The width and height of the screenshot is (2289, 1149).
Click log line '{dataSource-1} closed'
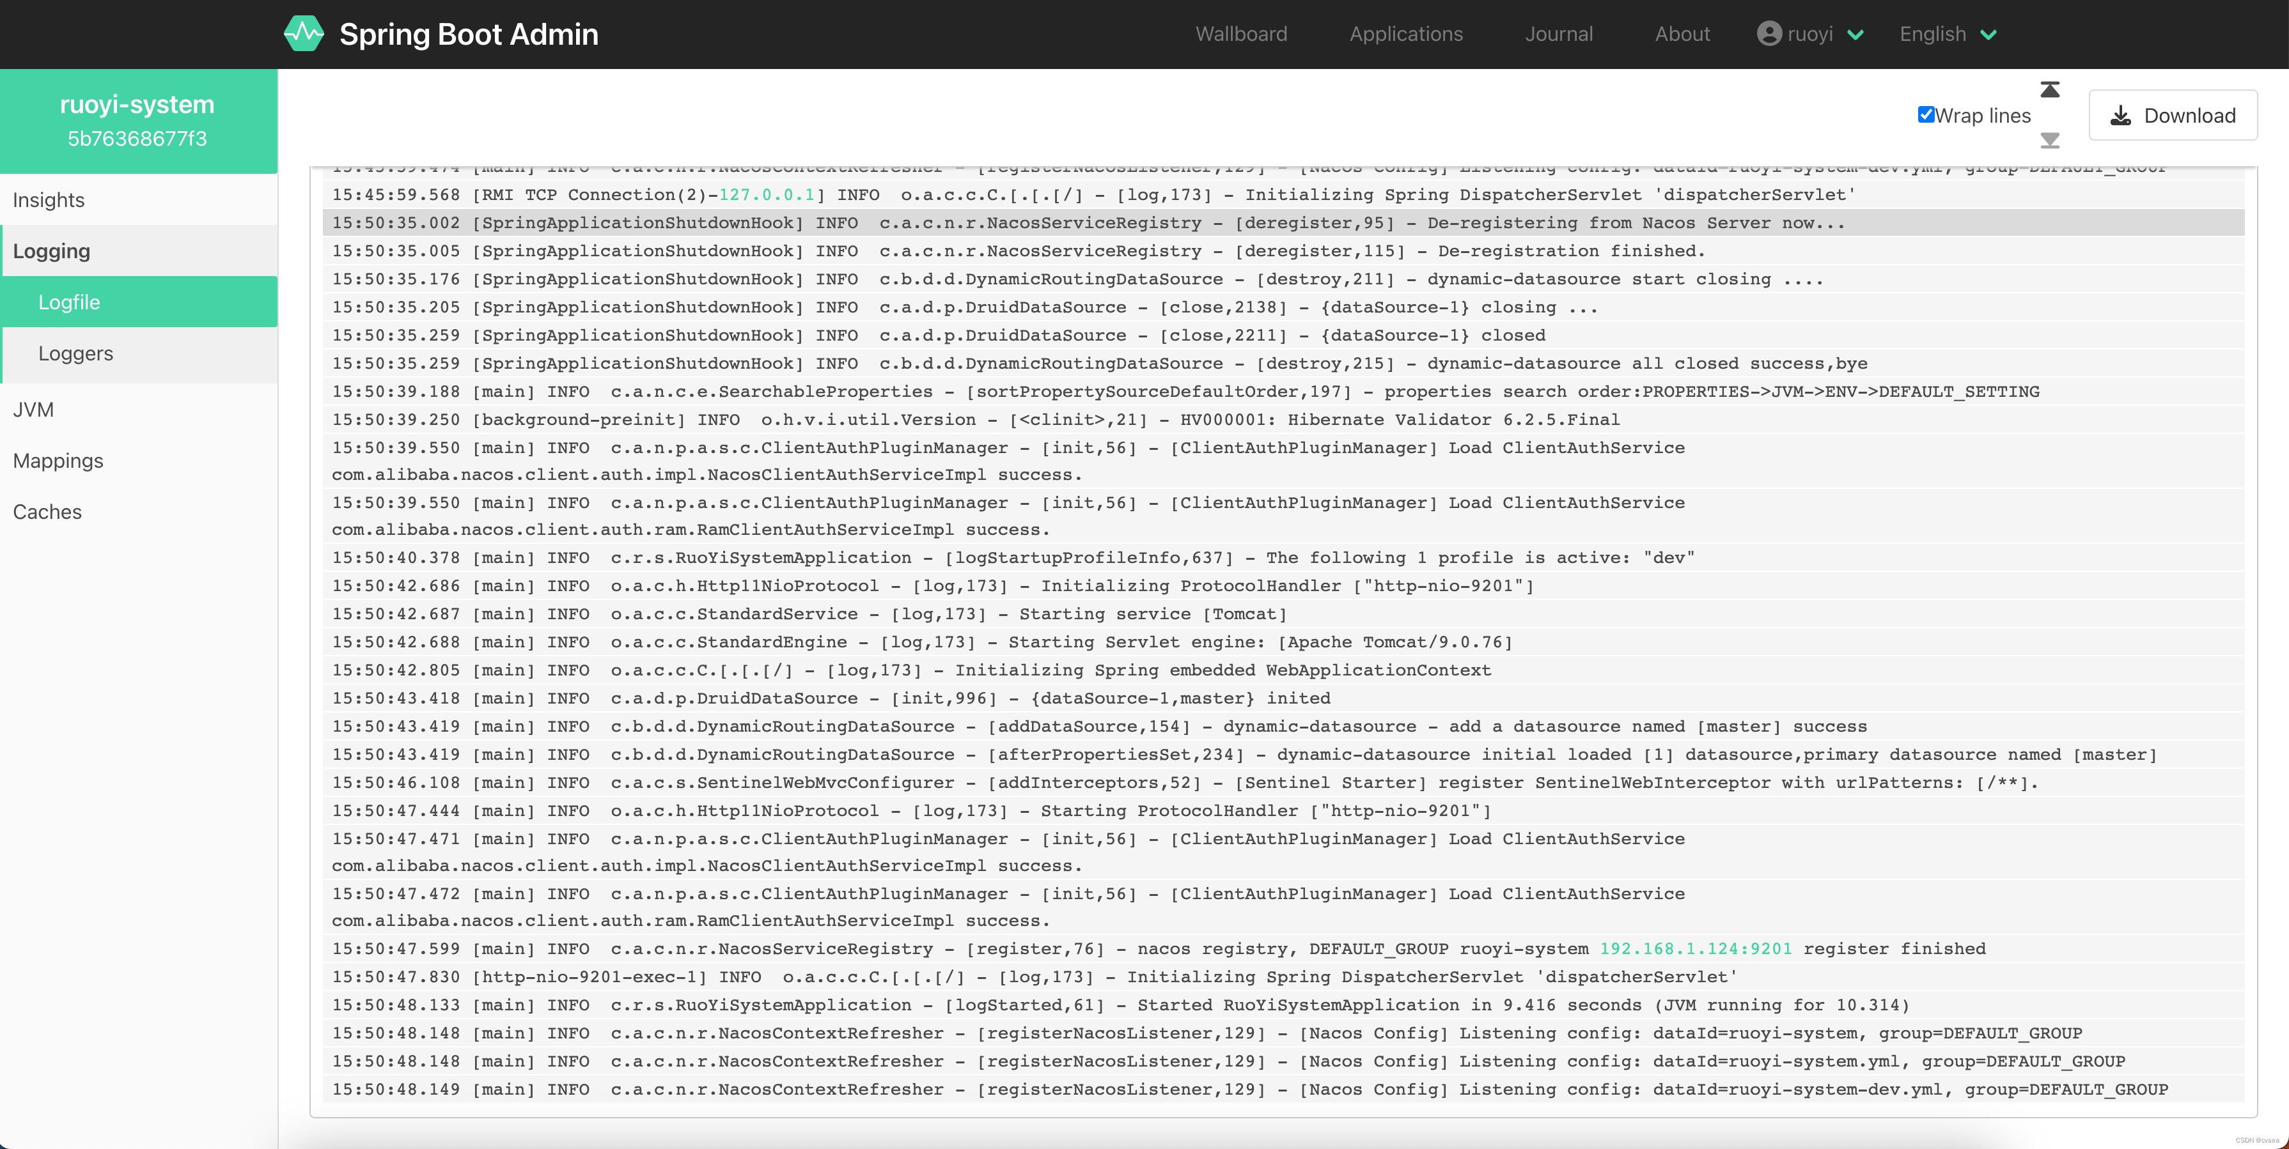[x=1283, y=335]
